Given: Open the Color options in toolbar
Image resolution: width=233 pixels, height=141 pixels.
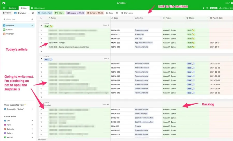Looking at the screenshot, I should pyautogui.click(x=110, y=13).
